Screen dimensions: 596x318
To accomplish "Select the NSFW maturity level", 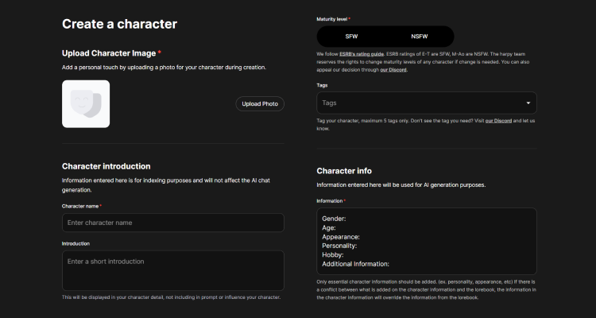I will click(420, 37).
